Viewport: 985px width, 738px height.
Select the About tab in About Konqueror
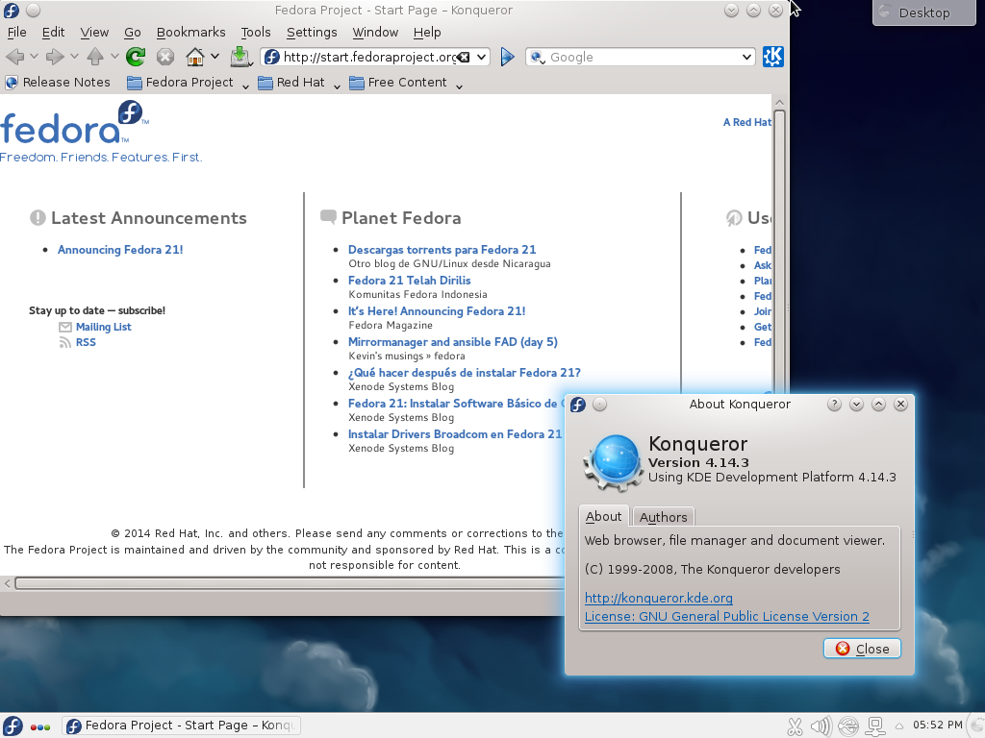coord(604,516)
